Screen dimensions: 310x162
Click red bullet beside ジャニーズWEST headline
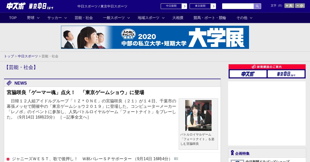(x=8, y=159)
